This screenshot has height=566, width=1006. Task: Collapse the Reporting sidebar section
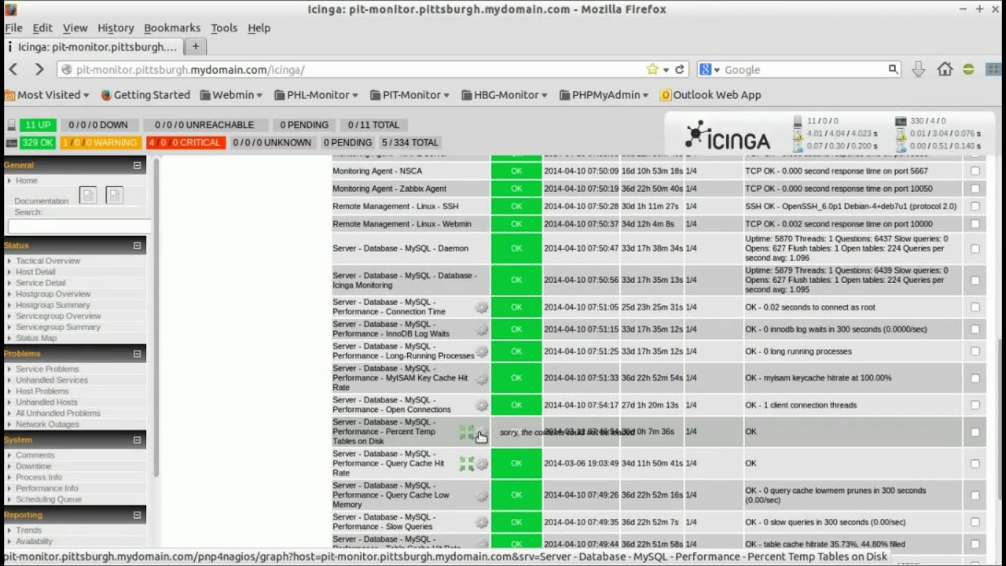tap(137, 515)
